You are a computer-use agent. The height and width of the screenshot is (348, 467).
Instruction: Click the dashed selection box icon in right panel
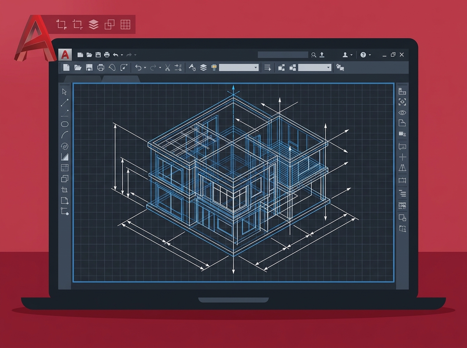(402, 228)
